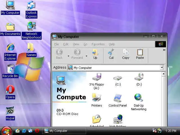Launch Outlook Express from quick launch
Image resolution: width=180 pixels, height=135 pixels.
(30, 131)
